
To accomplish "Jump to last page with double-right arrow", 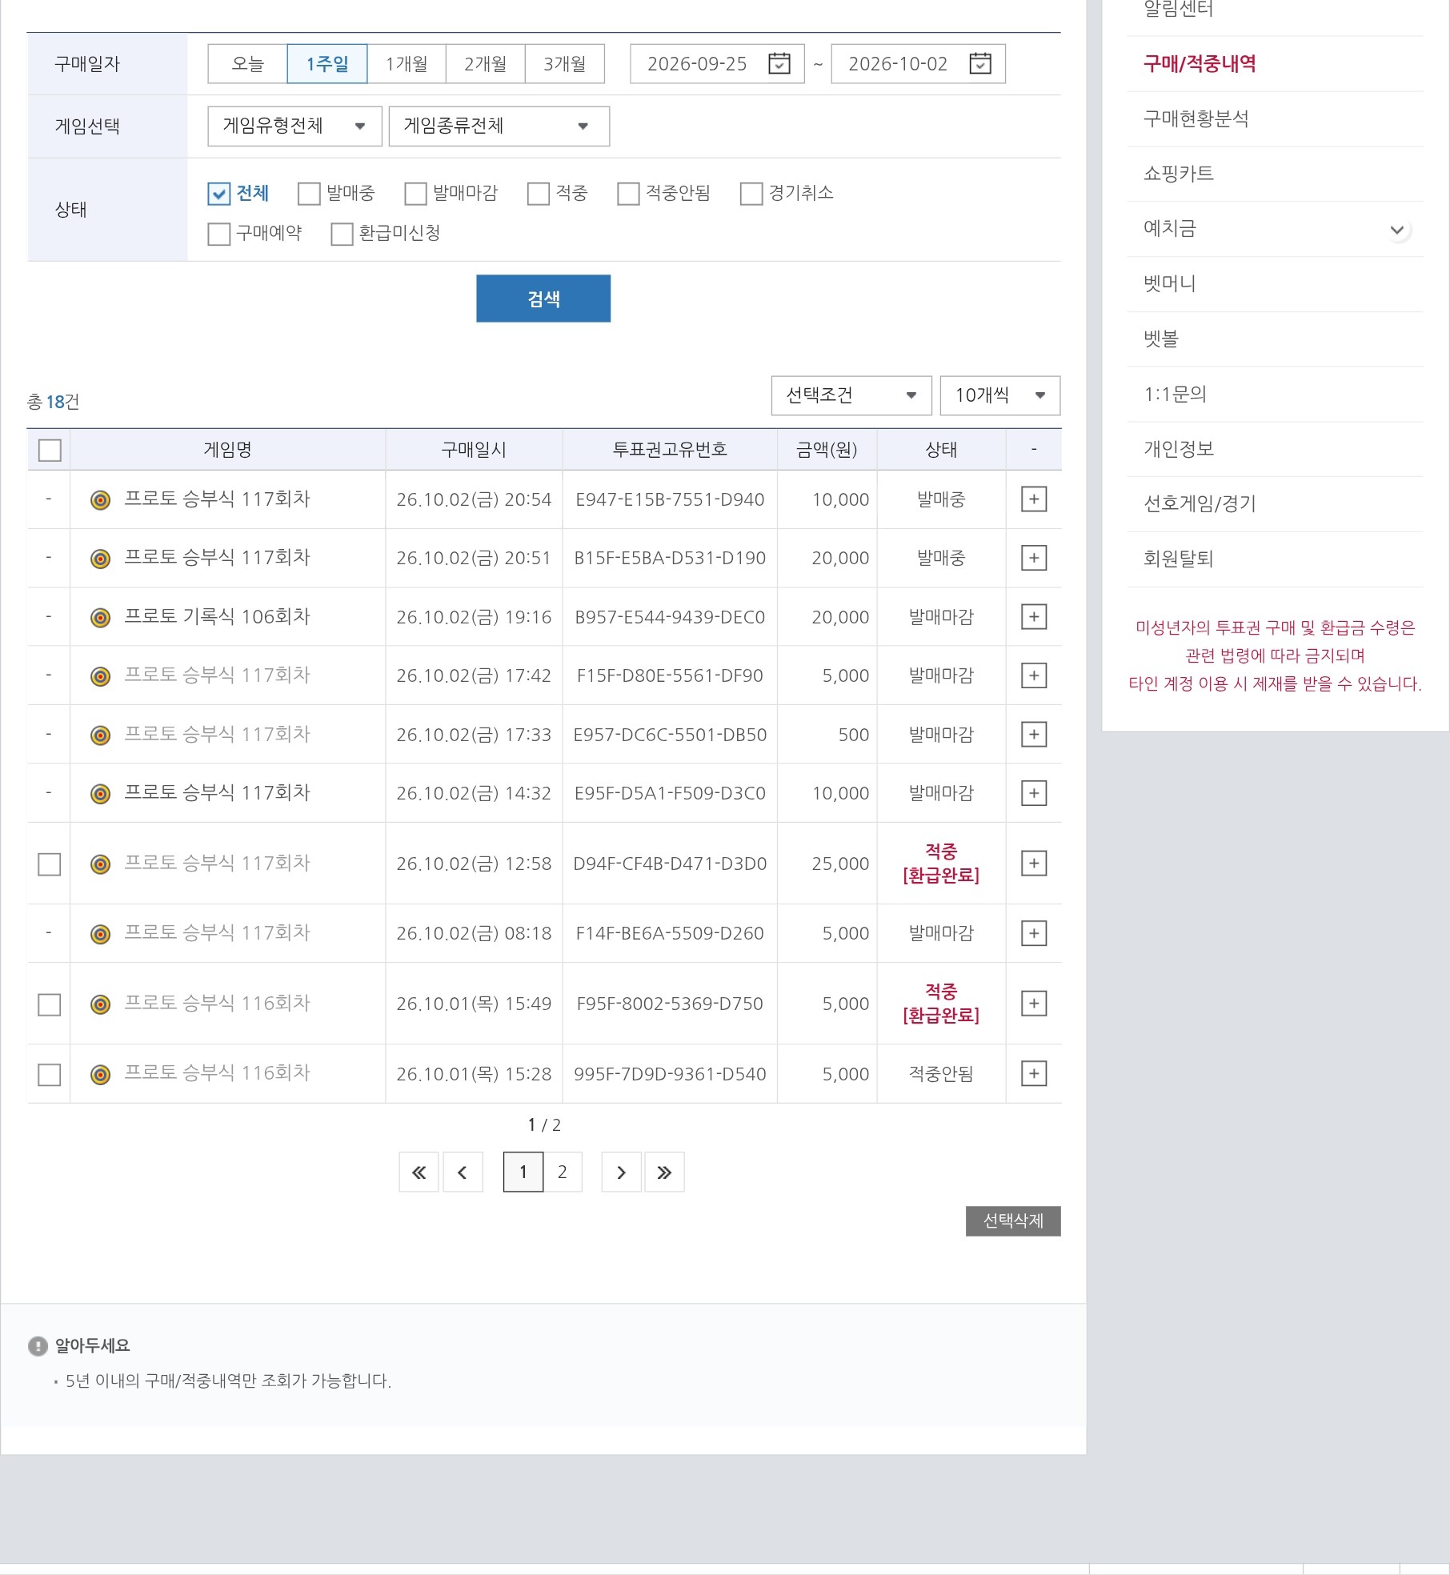I will [664, 1172].
